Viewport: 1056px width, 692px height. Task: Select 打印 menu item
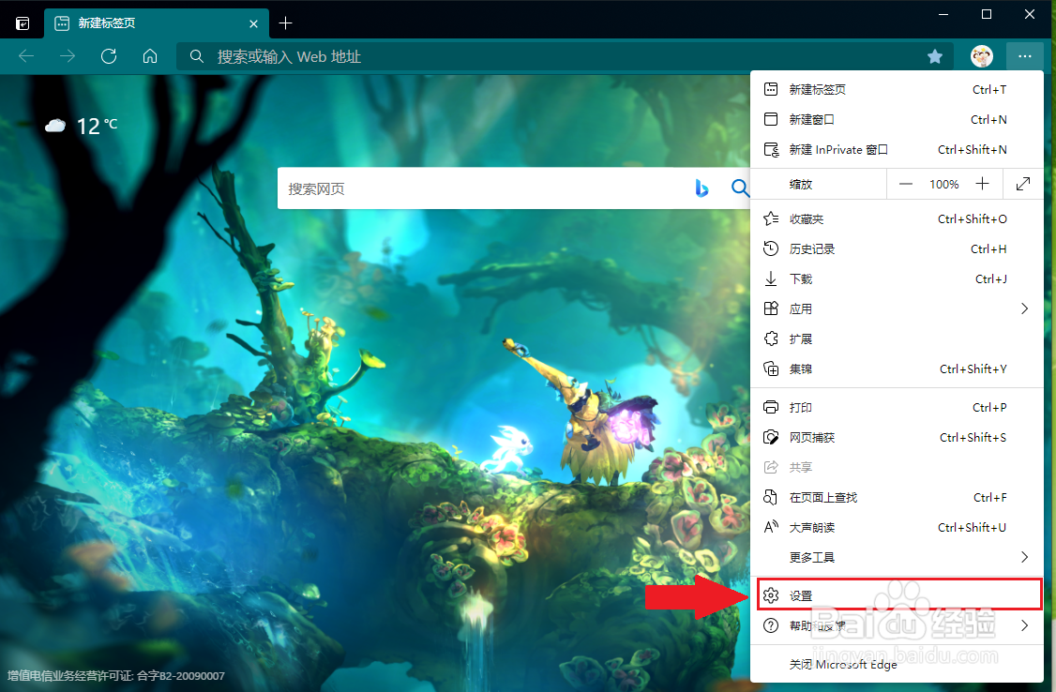[897, 408]
